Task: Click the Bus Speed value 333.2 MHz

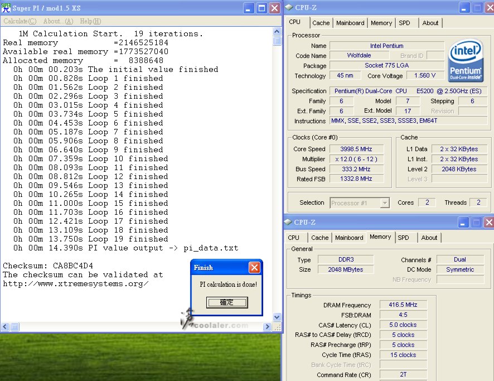Action: 356,169
